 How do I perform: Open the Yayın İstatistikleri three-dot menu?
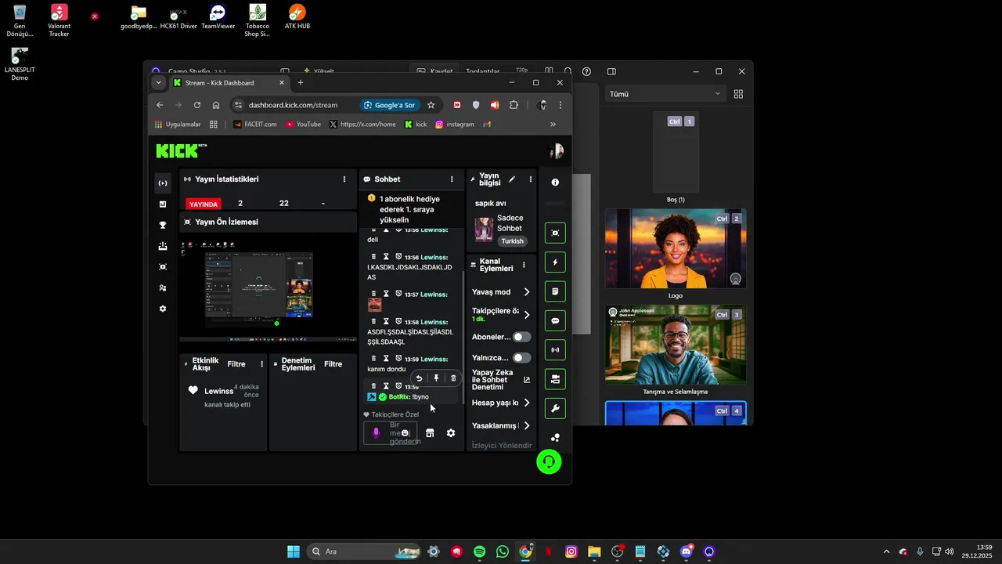344,179
